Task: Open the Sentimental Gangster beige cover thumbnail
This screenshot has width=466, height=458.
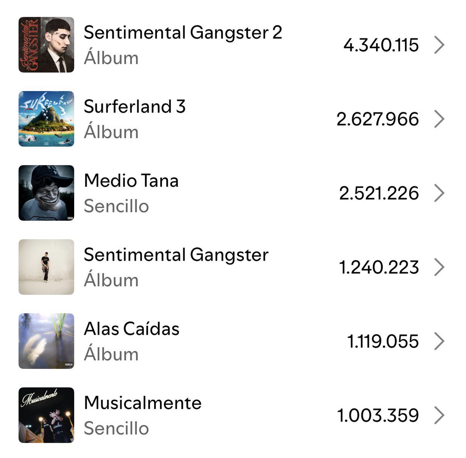Action: pos(46,267)
